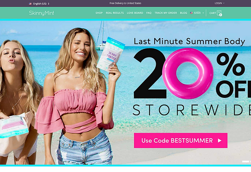Open the shopping cart bag icon
The image size is (251, 172).
coord(219,13)
